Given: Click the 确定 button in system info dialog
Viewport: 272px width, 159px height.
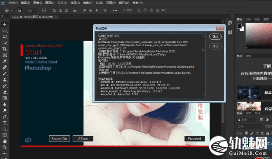Looking at the screenshot, I should tap(215, 37).
